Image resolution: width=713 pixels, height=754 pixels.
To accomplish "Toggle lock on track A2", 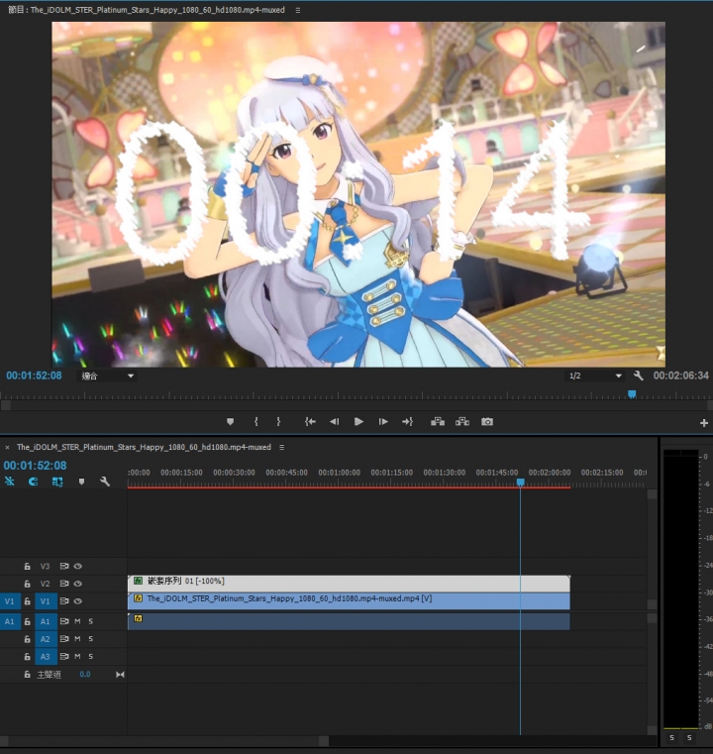I will pos(28,639).
